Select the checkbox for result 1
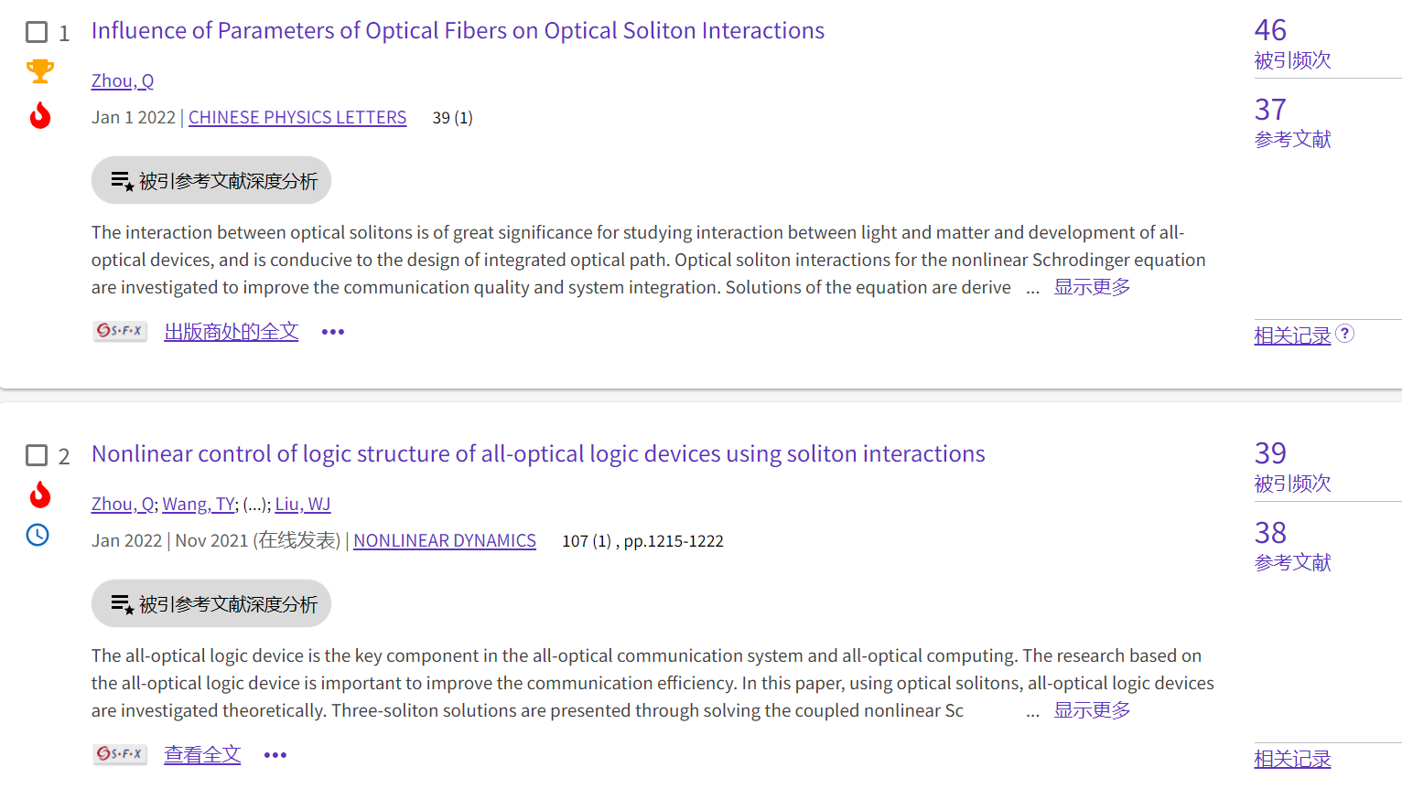Viewport: 1402px width, 788px height. pyautogui.click(x=37, y=33)
